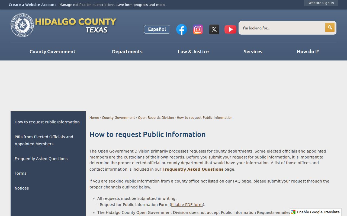347x216 pixels.
Task: Click last breadcrumb How to request Public Information
Action: click(204, 118)
